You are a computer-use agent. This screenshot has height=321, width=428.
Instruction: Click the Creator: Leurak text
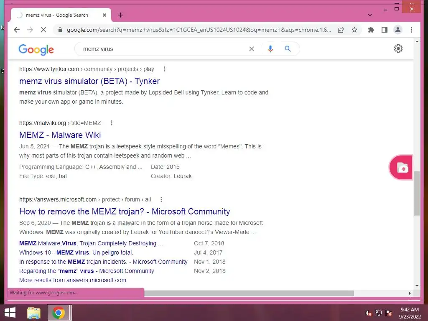click(x=171, y=176)
